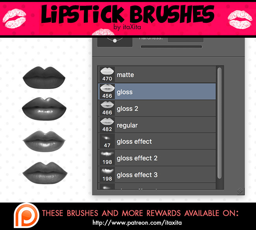Choose the gloss 2 brush
Viewport: 256px width, 230px height.
point(157,108)
